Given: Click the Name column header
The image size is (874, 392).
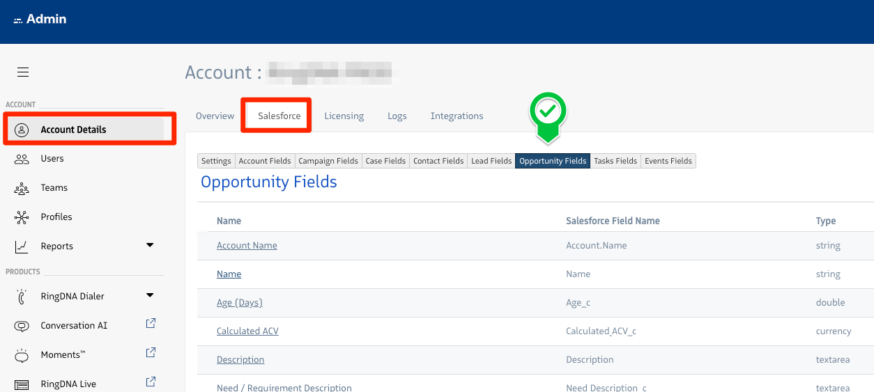Looking at the screenshot, I should (229, 221).
